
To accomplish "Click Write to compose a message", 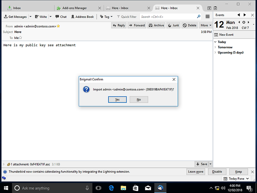I will pos(41,17).
